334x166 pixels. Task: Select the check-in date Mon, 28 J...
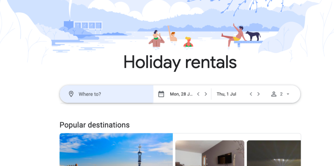point(181,94)
